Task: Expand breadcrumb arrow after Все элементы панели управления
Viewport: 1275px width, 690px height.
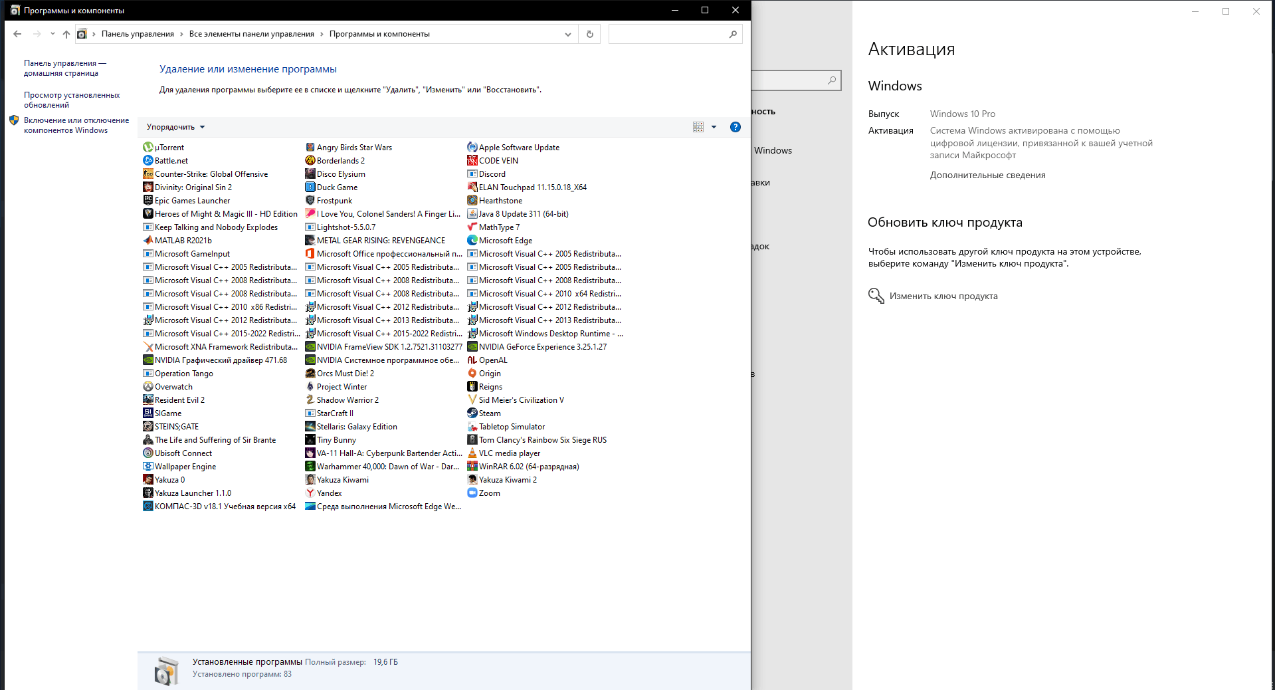Action: pos(322,34)
